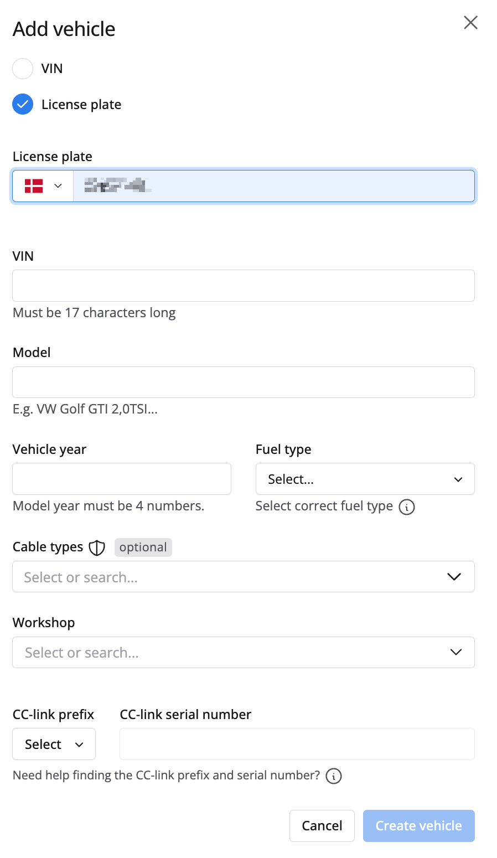The height and width of the screenshot is (858, 497).
Task: Close the Add vehicle dialog
Action: (x=470, y=23)
